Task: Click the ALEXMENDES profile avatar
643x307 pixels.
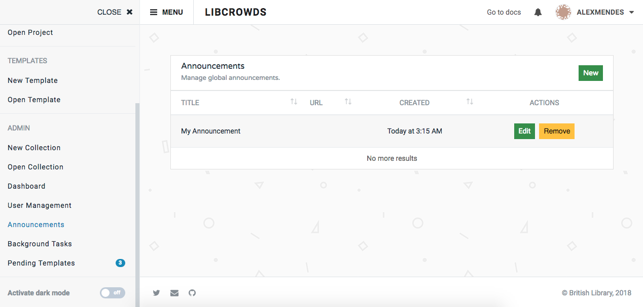Action: tap(563, 12)
